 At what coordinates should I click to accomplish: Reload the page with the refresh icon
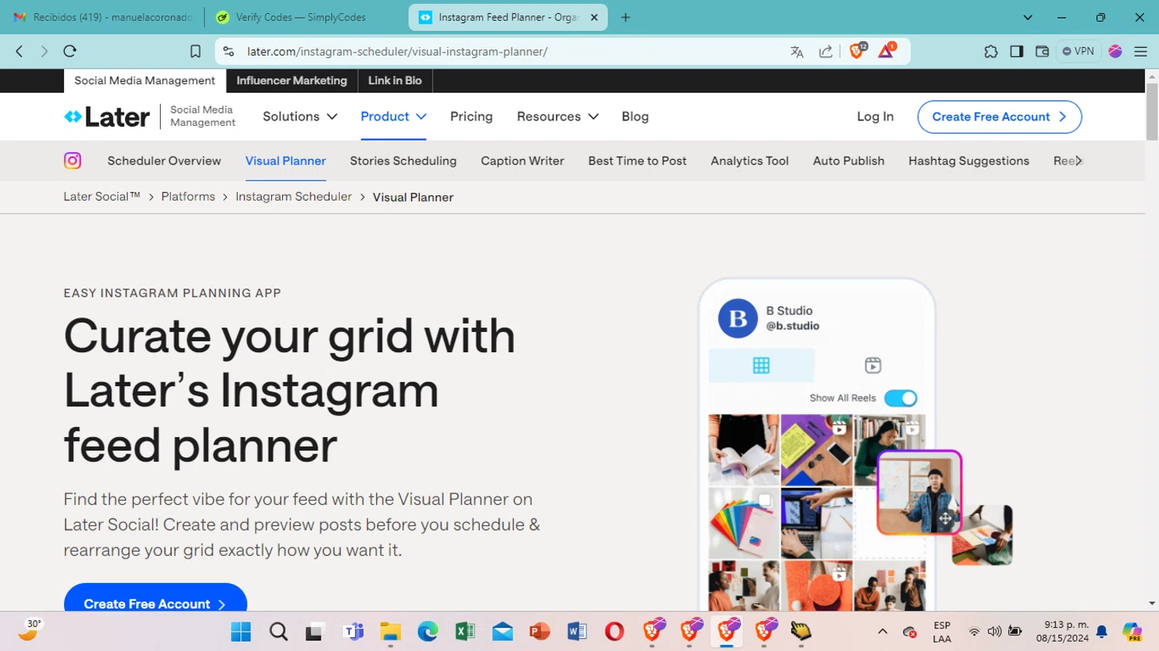coord(70,51)
